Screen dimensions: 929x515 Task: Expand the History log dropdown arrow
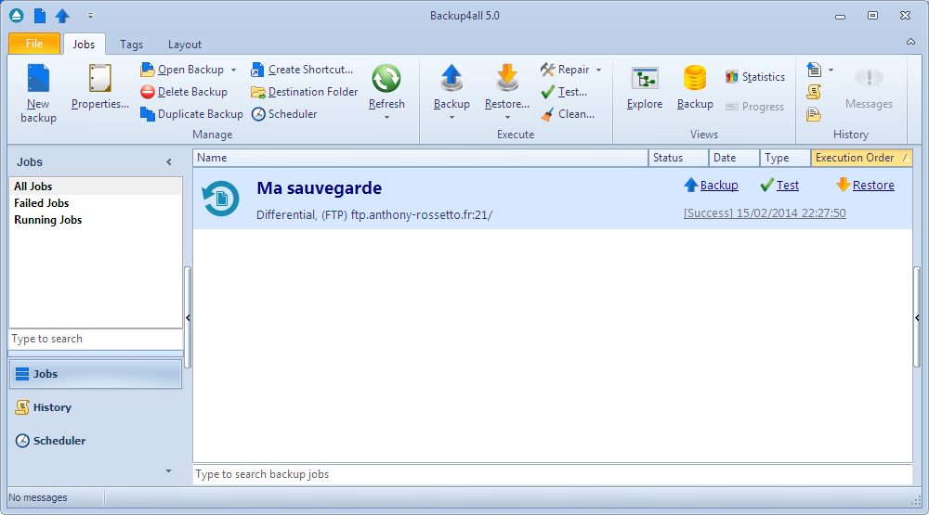(x=831, y=70)
